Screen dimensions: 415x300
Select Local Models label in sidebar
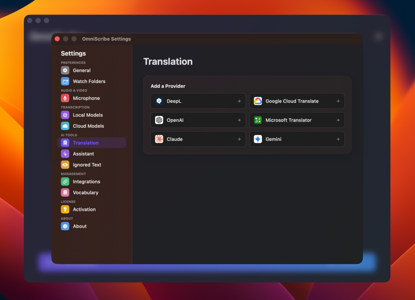(88, 115)
